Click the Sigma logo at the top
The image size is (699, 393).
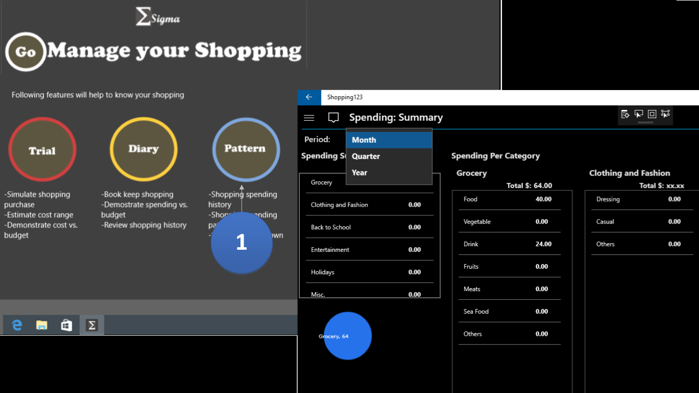(158, 17)
